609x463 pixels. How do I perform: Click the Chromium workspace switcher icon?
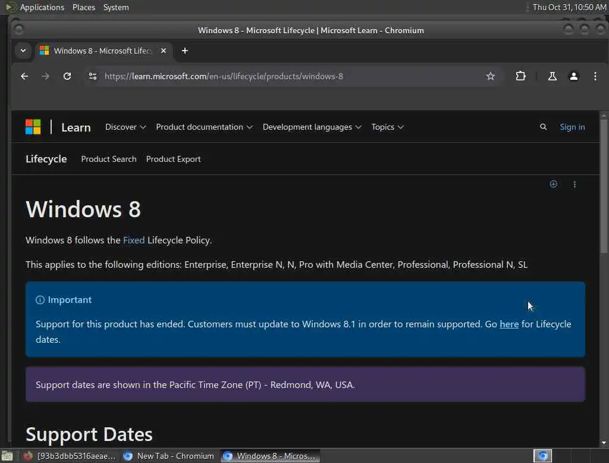coord(542,456)
